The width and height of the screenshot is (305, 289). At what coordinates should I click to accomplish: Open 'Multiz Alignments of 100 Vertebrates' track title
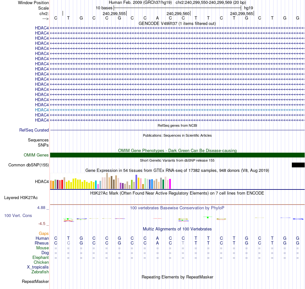(x=177, y=229)
